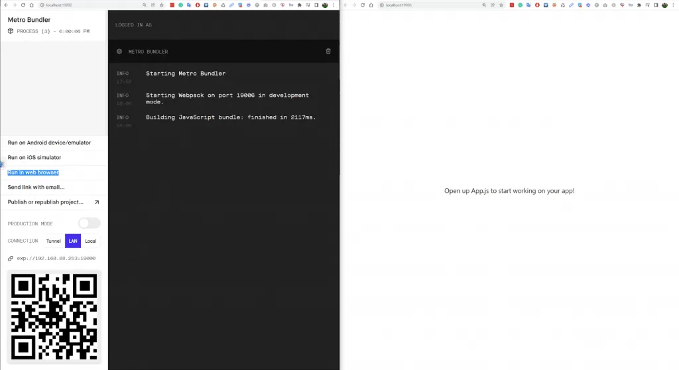Toggle side panel icon in right browser
Image resolution: width=679 pixels, height=370 pixels.
[656, 5]
